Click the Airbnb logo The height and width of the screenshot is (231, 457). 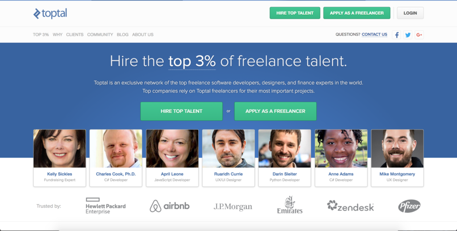pyautogui.click(x=170, y=206)
